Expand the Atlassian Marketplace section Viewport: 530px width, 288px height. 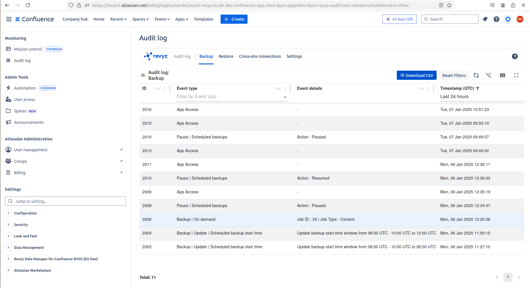click(x=8, y=270)
